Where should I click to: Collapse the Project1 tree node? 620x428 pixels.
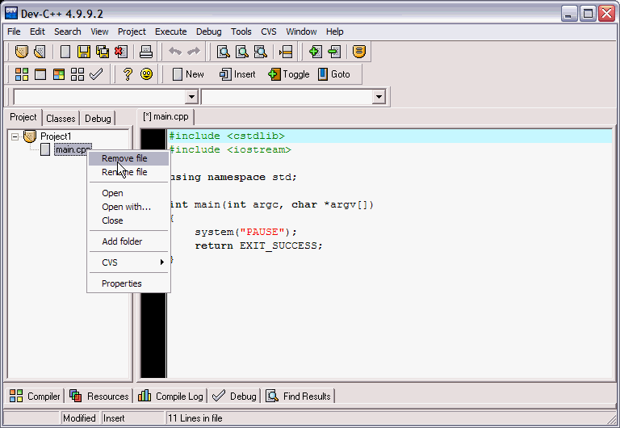tap(15, 136)
